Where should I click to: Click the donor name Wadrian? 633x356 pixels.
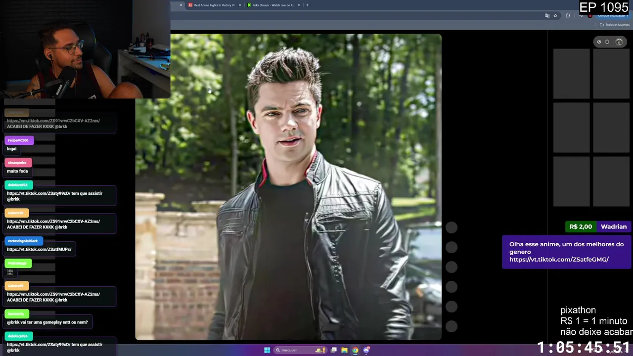pos(614,226)
